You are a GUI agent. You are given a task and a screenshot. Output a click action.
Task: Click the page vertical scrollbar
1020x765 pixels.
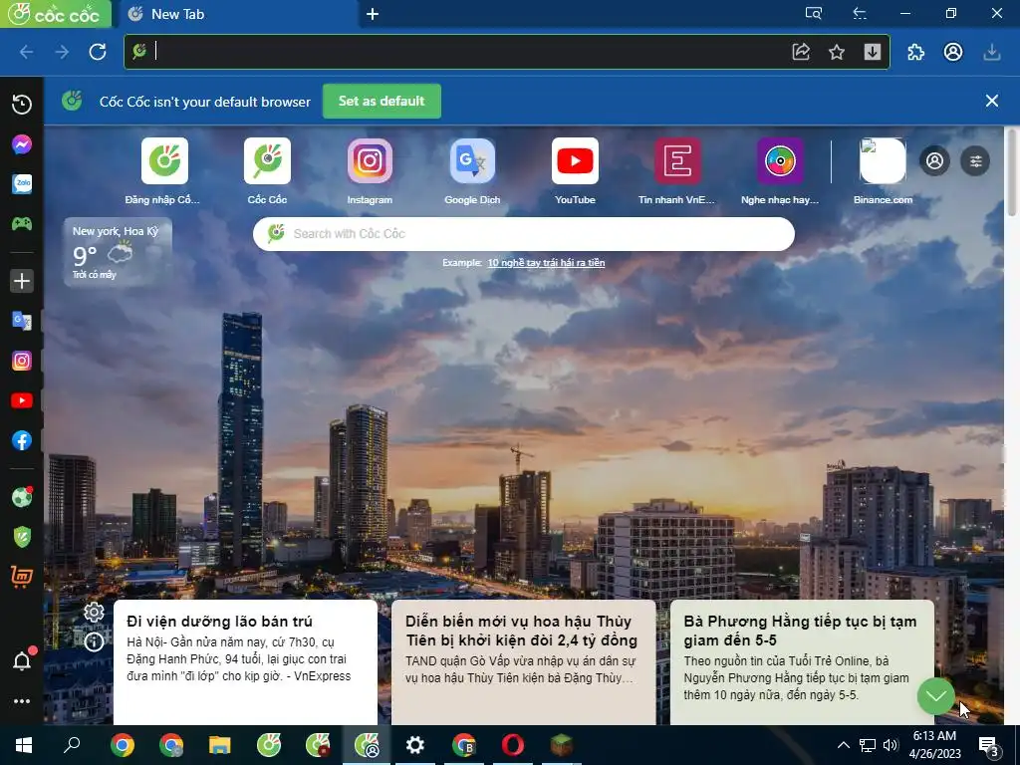click(x=1012, y=172)
